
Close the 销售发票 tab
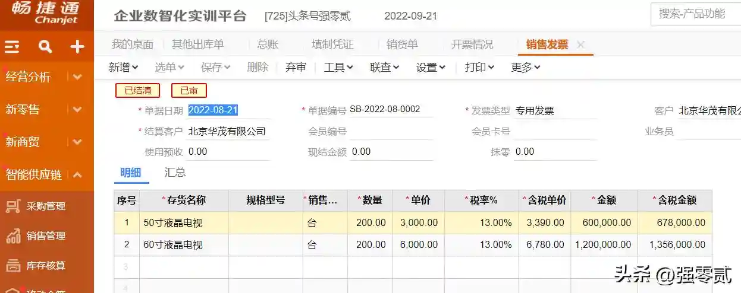[581, 44]
